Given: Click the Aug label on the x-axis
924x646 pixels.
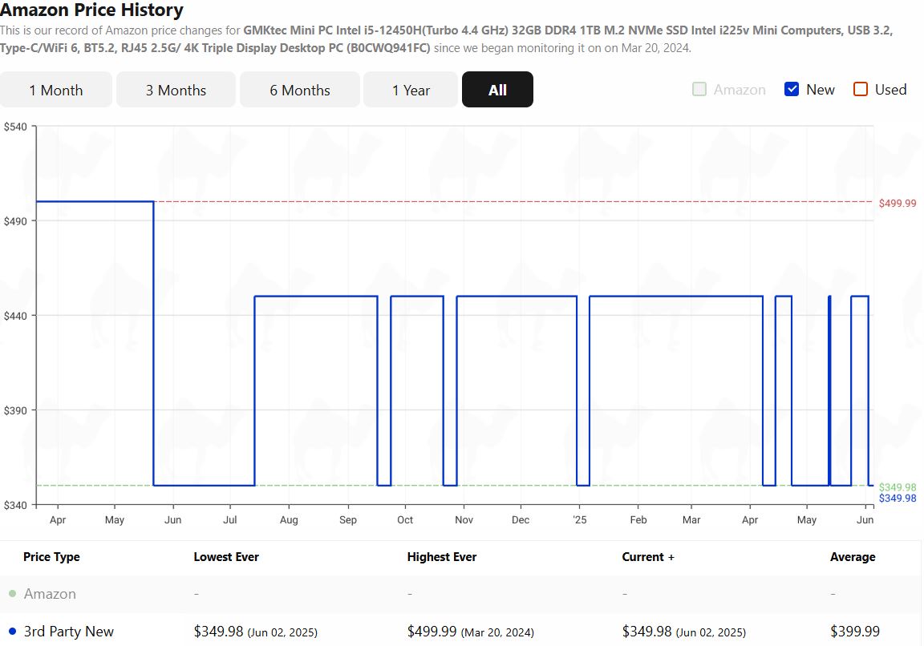Looking at the screenshot, I should (289, 519).
